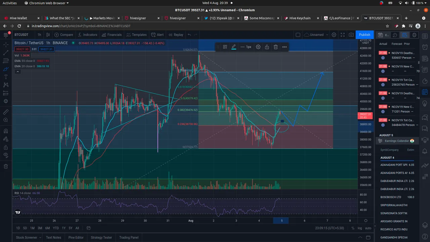This screenshot has height=242, width=430.
Task: Open the Text Notes tab
Action: (x=54, y=237)
